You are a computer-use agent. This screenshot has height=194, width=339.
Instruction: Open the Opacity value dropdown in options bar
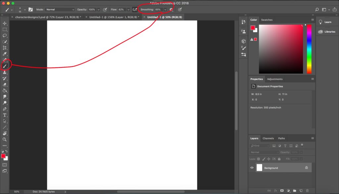(98, 10)
